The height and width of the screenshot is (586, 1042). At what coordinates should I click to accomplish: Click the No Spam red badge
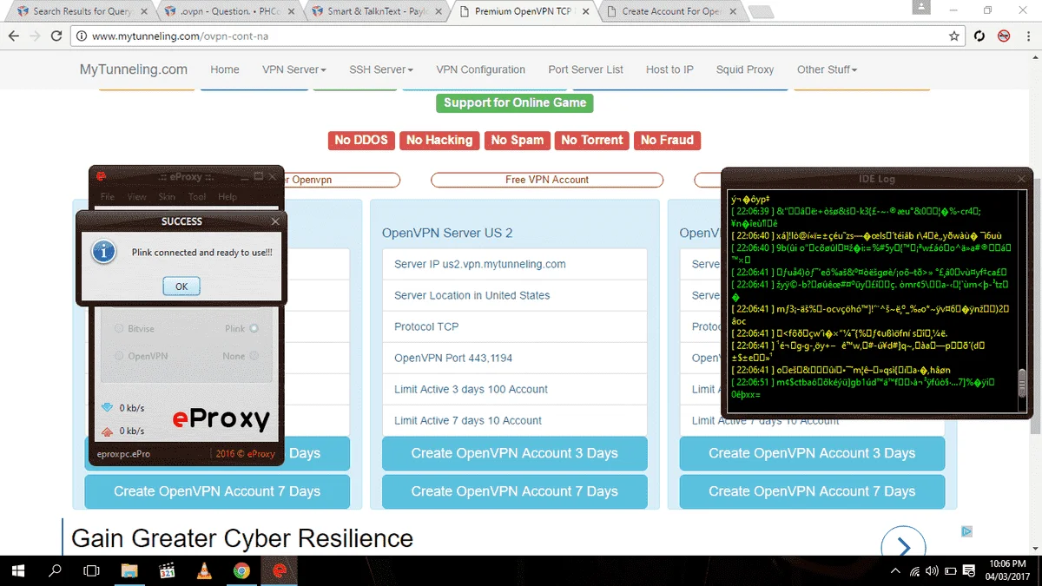[518, 140]
